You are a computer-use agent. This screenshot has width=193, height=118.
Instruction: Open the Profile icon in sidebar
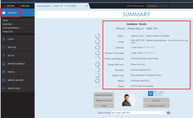pos(4,72)
